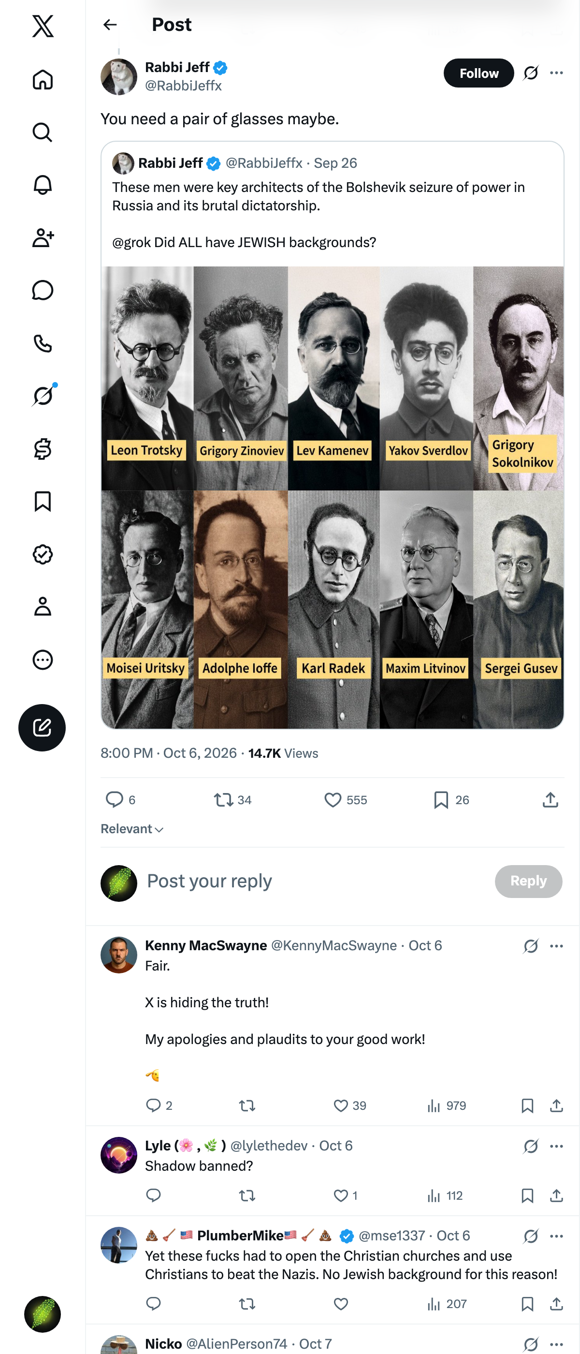Open the Profile item in sidebar
The width and height of the screenshot is (580, 1354).
point(43,606)
